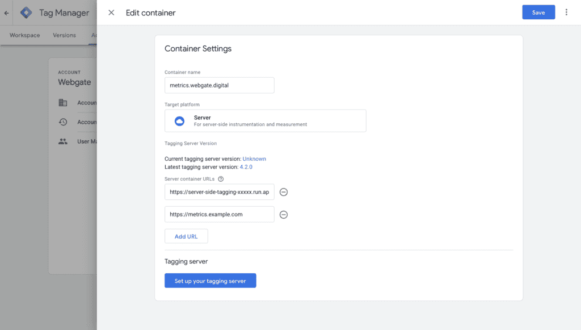Open the Unknown tagging server version link

(254, 159)
